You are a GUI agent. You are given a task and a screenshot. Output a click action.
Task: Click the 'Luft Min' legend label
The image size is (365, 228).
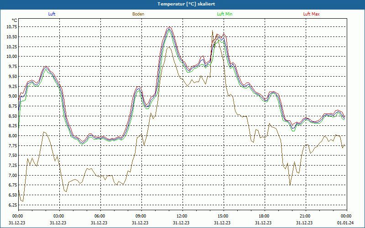[224, 14]
